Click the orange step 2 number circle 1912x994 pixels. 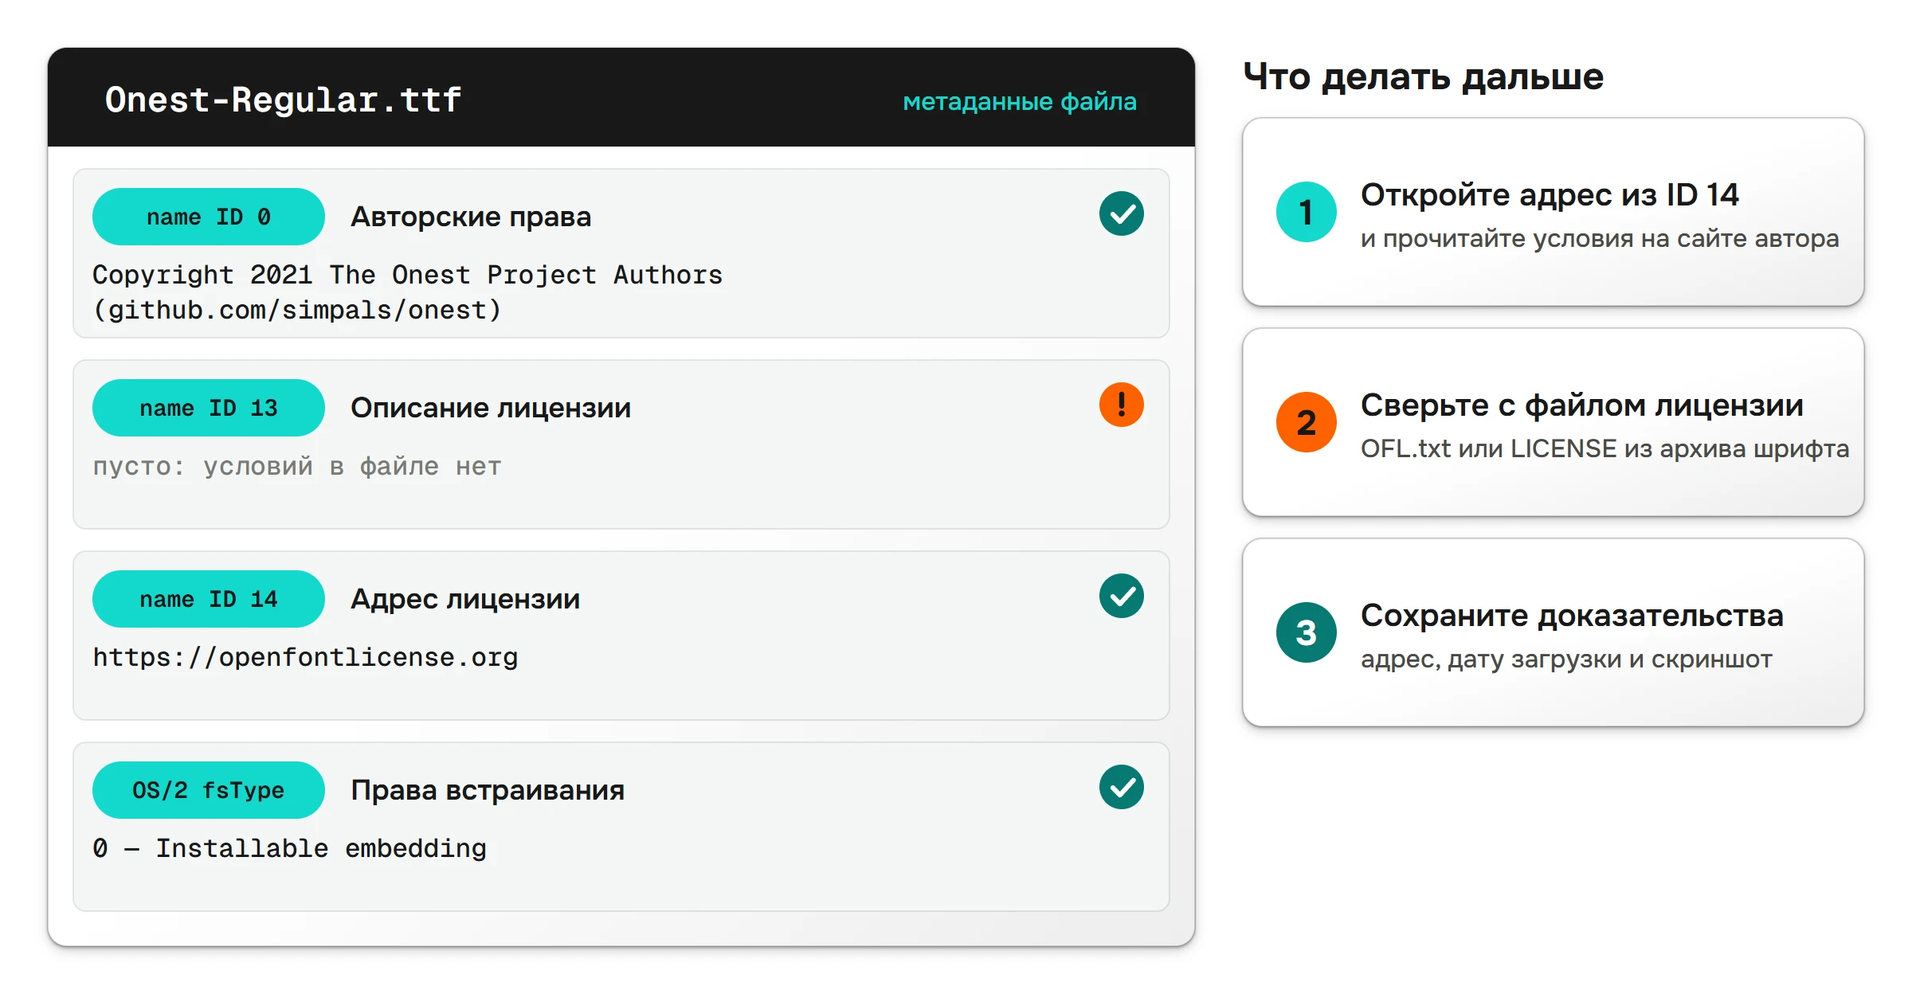[x=1306, y=422]
